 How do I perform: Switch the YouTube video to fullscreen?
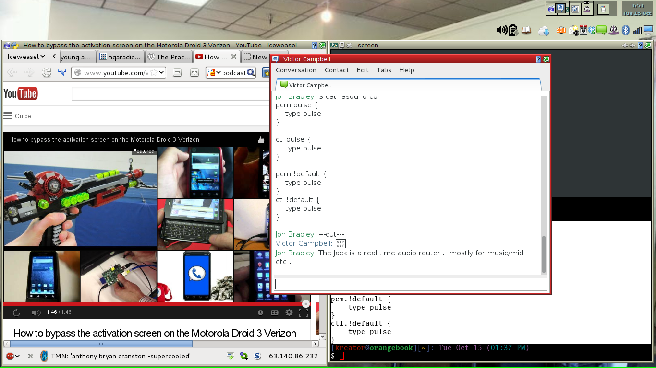(x=304, y=312)
